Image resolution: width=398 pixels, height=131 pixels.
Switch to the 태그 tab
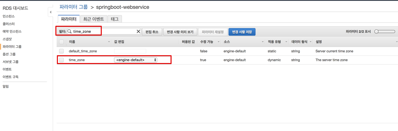[x=115, y=19]
